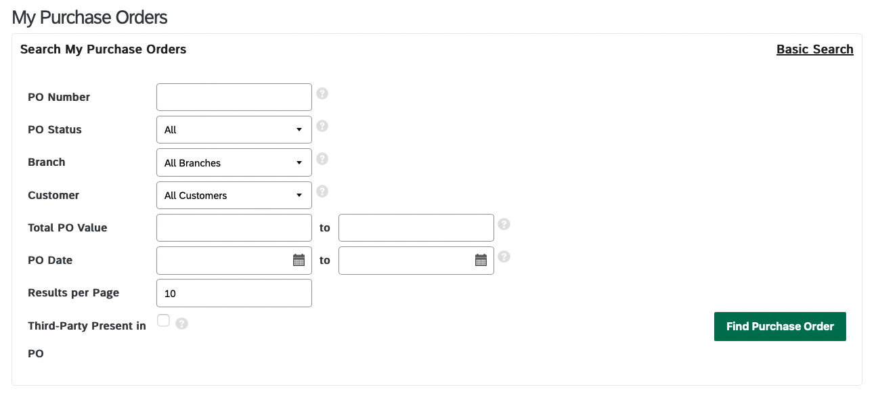Switch to Basic Search
Image resolution: width=876 pixels, height=400 pixels.
coord(814,49)
